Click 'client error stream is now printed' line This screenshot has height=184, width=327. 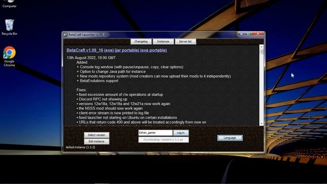[112, 113]
